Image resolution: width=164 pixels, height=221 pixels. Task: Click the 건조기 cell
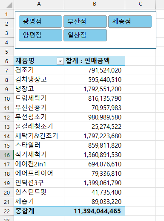[x=39, y=70]
